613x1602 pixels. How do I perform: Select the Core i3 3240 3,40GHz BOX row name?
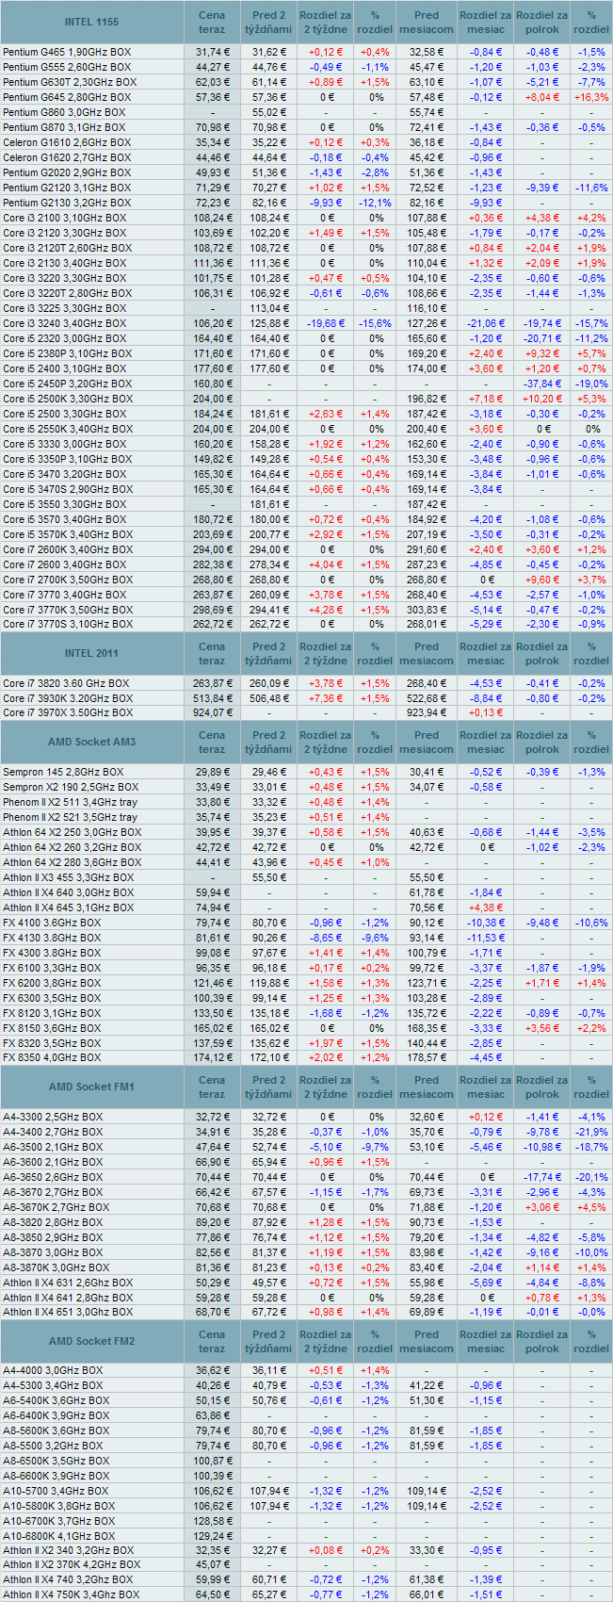tap(64, 323)
